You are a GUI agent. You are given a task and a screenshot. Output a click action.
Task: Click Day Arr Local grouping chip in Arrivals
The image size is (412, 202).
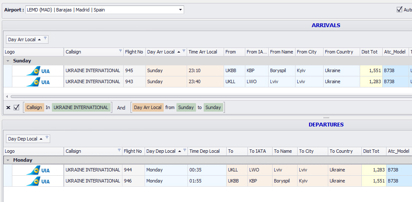pyautogui.click(x=27, y=39)
